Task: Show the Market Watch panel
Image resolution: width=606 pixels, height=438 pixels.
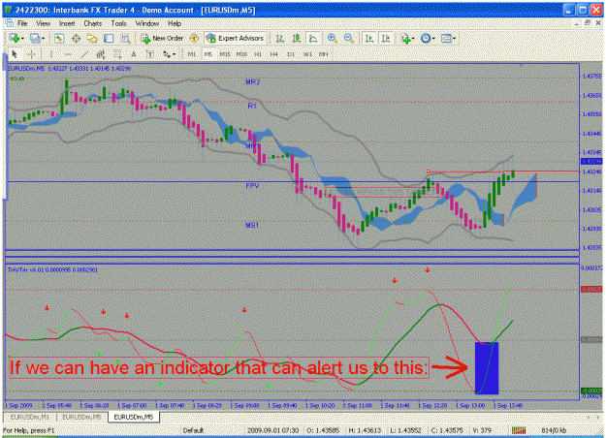Action: point(59,38)
